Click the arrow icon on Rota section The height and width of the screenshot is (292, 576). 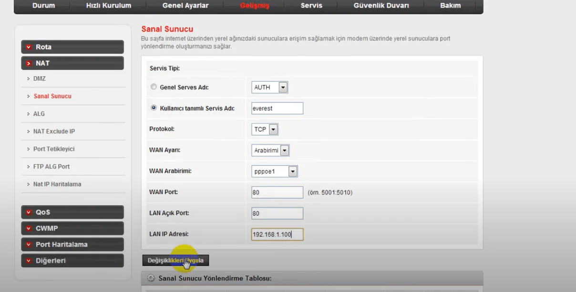[x=29, y=47]
